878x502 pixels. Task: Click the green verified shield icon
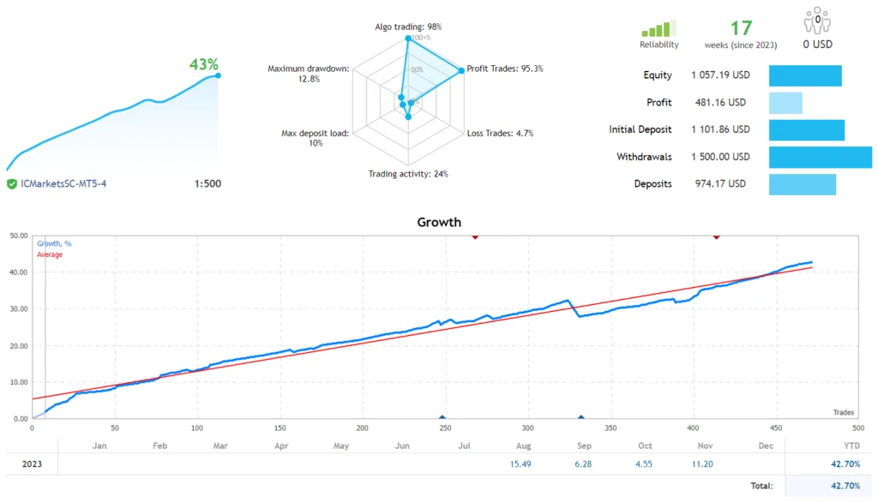(12, 183)
